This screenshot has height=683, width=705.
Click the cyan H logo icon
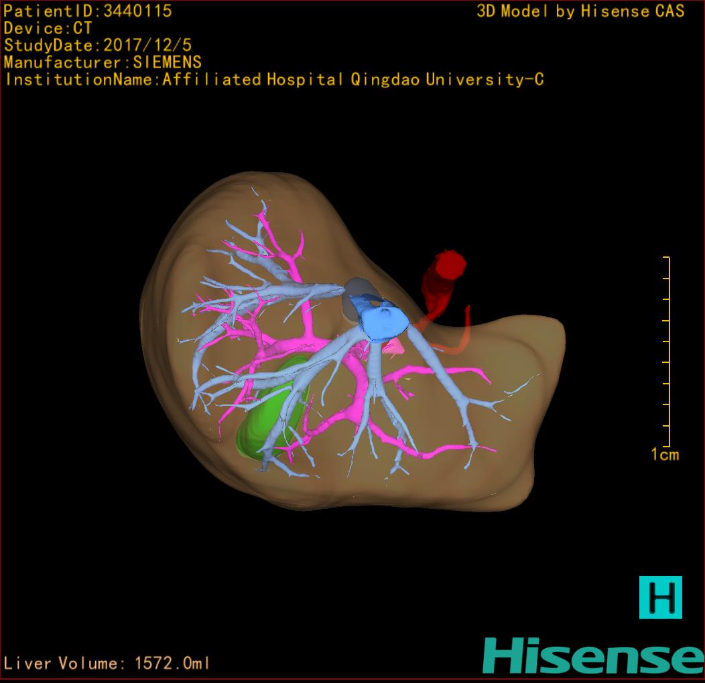pos(660,597)
